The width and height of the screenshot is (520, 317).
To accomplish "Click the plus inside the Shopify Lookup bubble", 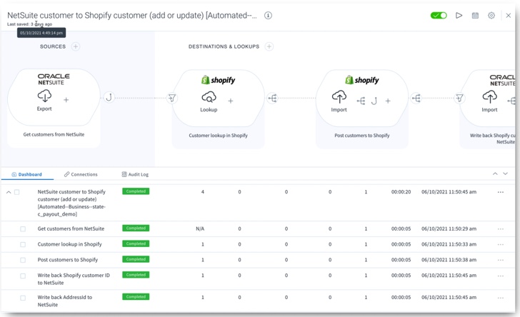I will (231, 101).
